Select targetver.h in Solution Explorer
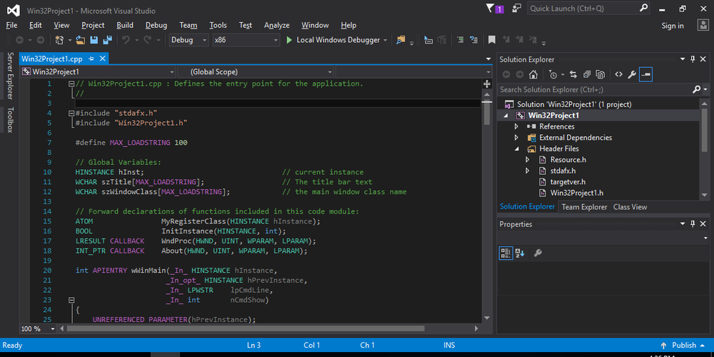 click(568, 181)
